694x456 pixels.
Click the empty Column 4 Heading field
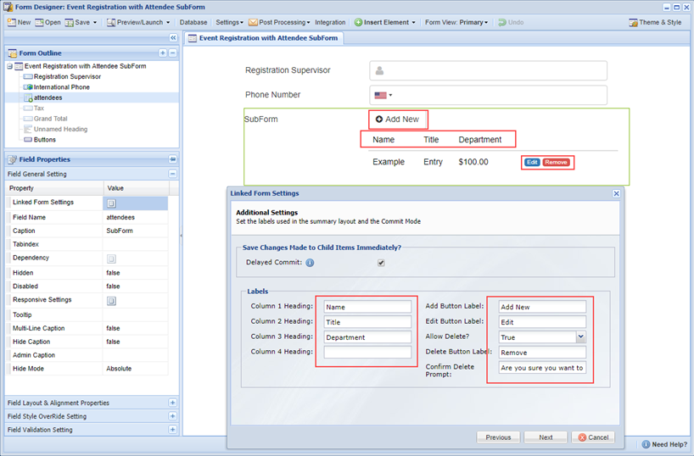(367, 352)
